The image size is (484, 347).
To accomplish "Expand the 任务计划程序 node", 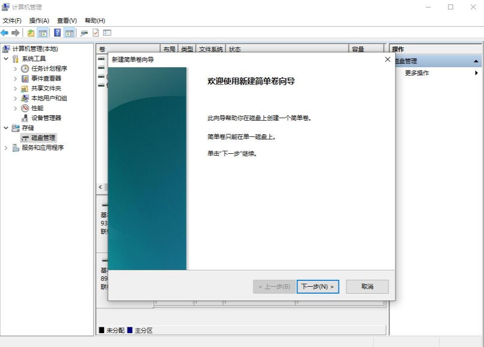I will pos(15,69).
